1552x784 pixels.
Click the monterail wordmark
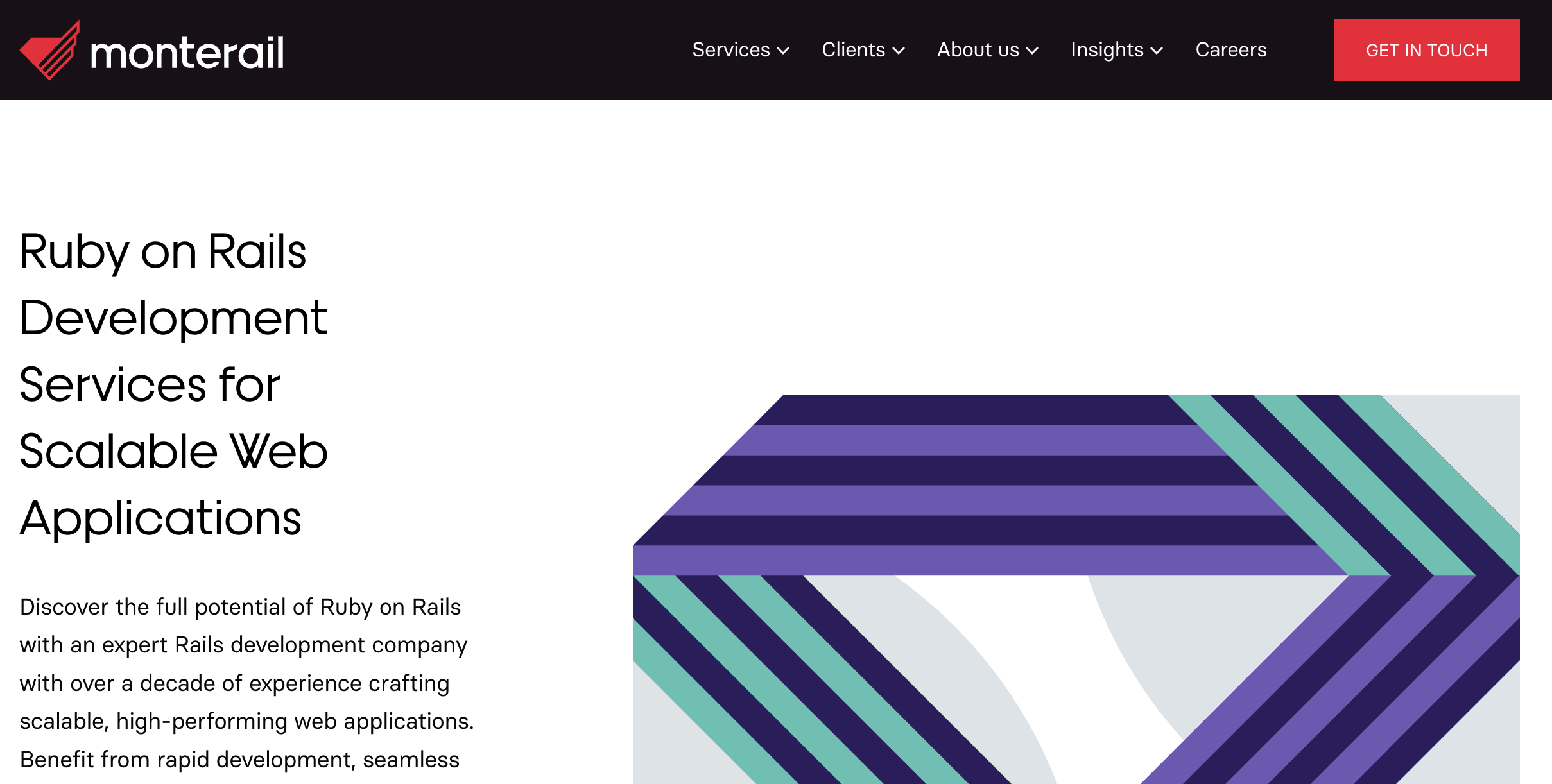tap(187, 53)
